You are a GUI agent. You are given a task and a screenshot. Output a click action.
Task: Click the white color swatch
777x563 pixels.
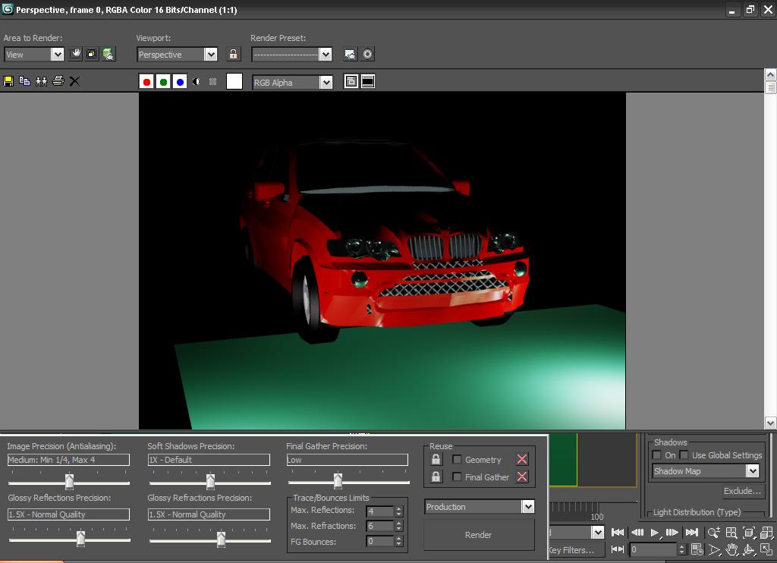tap(234, 81)
